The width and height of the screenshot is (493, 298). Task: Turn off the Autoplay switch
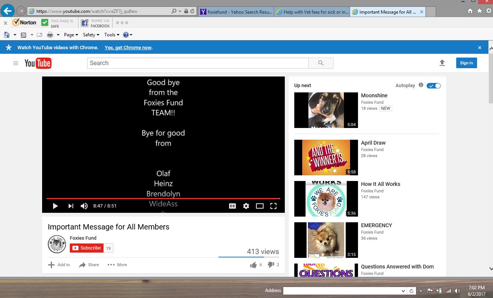coord(434,86)
